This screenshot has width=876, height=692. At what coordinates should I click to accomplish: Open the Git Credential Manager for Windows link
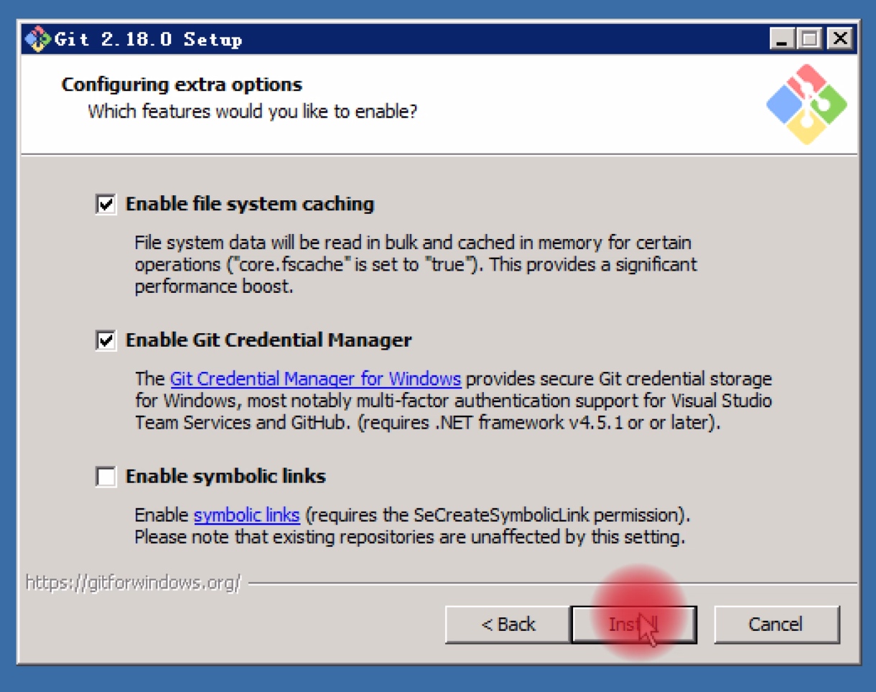(x=315, y=378)
